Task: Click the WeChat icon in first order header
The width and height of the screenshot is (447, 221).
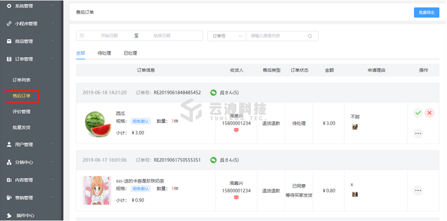Action: pos(213,93)
